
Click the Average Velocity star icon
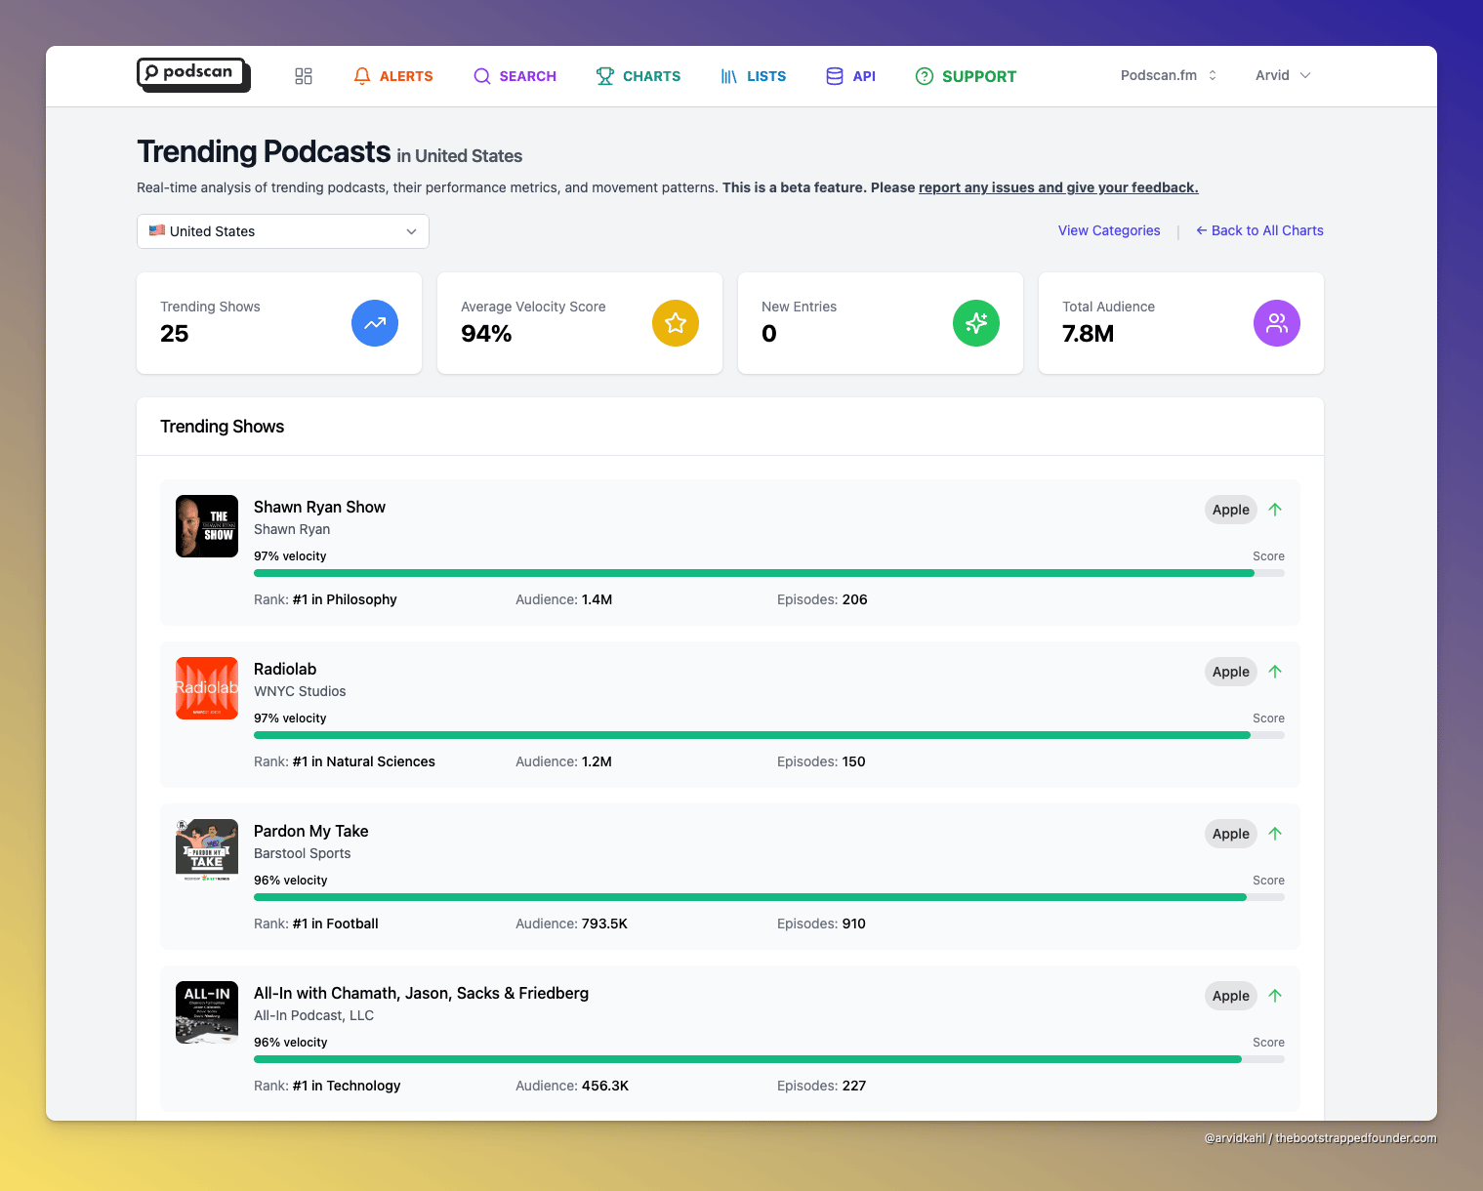coord(676,323)
